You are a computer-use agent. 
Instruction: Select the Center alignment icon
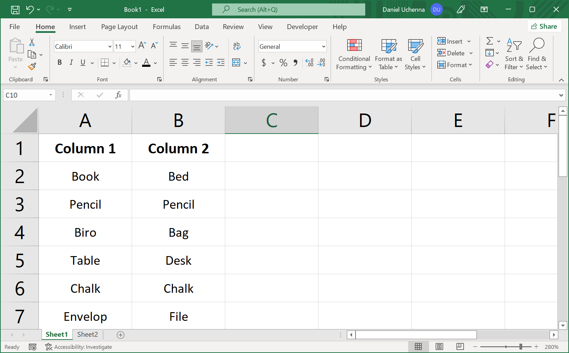(x=185, y=63)
